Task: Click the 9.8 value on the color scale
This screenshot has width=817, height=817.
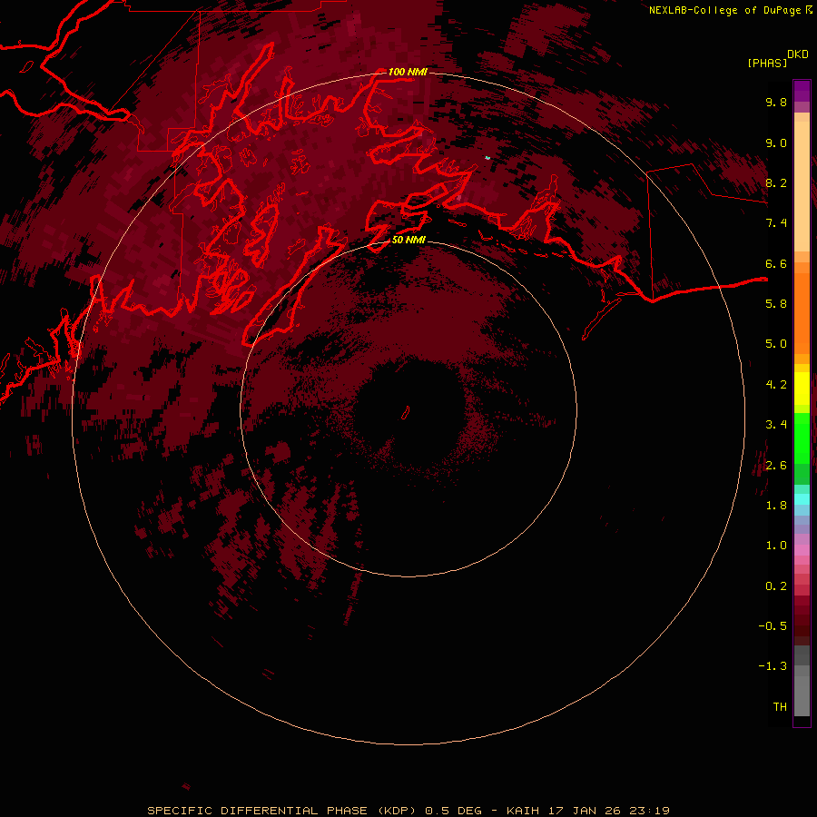Action: coord(776,102)
